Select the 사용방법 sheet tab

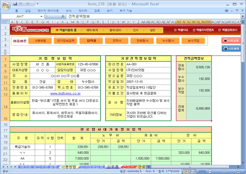[x=68, y=167]
